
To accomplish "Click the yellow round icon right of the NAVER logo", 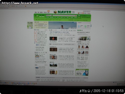I will [78, 13].
